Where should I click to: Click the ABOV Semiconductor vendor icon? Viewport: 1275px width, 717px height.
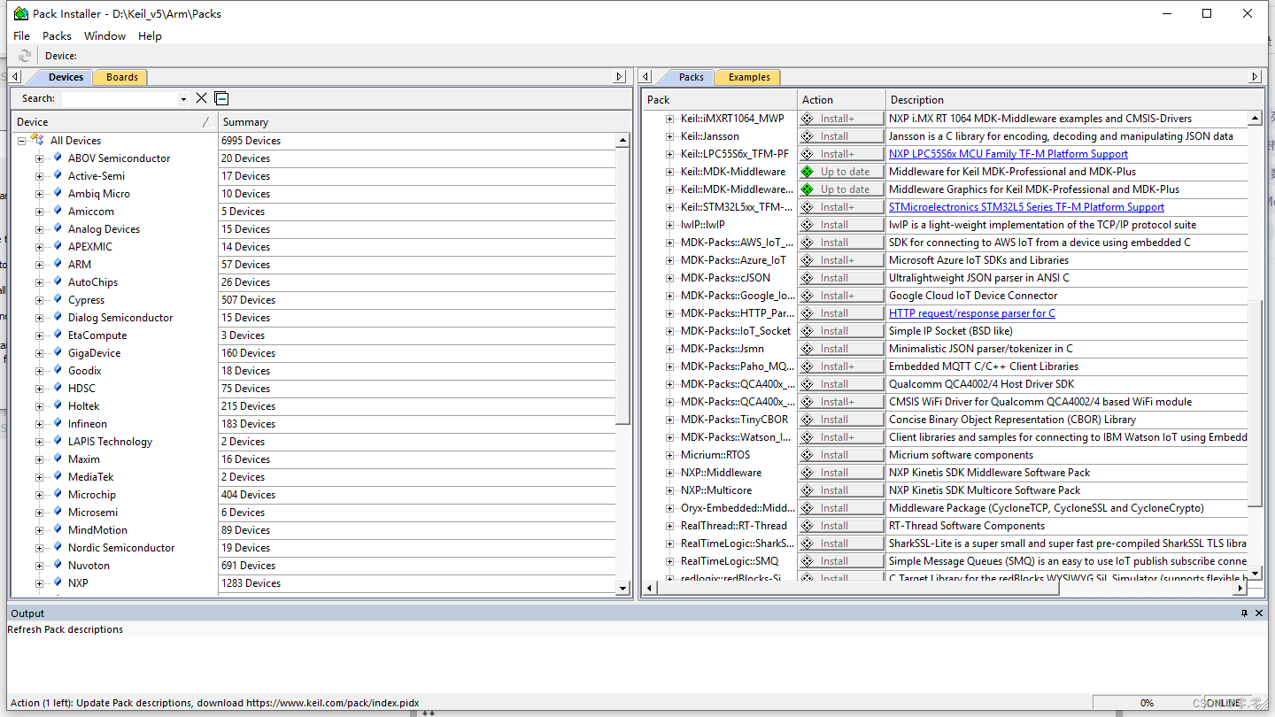pos(58,158)
